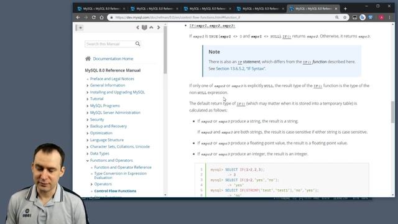Viewport: 398px width, 224px height.
Task: Click the manual book contents icon
Action: pyautogui.click(x=144, y=27)
